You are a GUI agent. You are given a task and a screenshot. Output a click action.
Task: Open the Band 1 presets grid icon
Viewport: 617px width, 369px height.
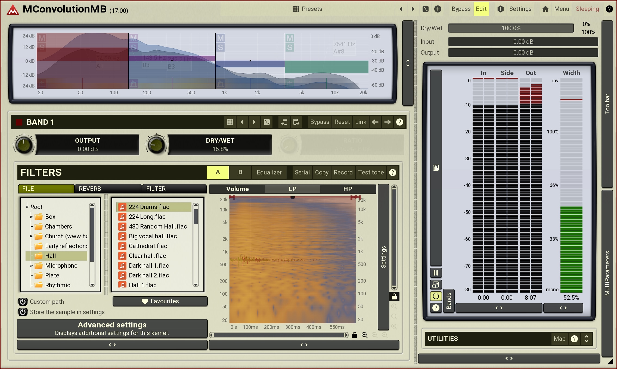tap(230, 122)
